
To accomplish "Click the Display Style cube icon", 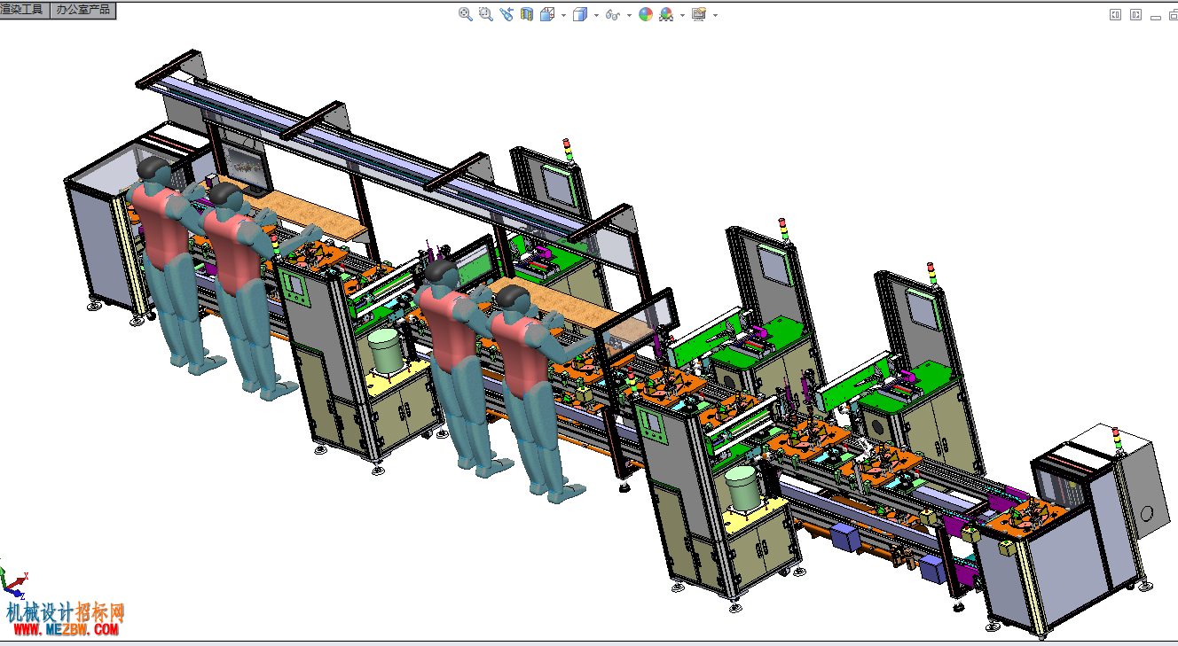I will 580,14.
